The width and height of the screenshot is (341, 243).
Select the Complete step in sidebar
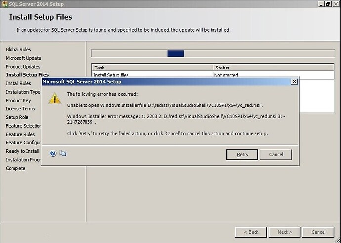click(16, 169)
